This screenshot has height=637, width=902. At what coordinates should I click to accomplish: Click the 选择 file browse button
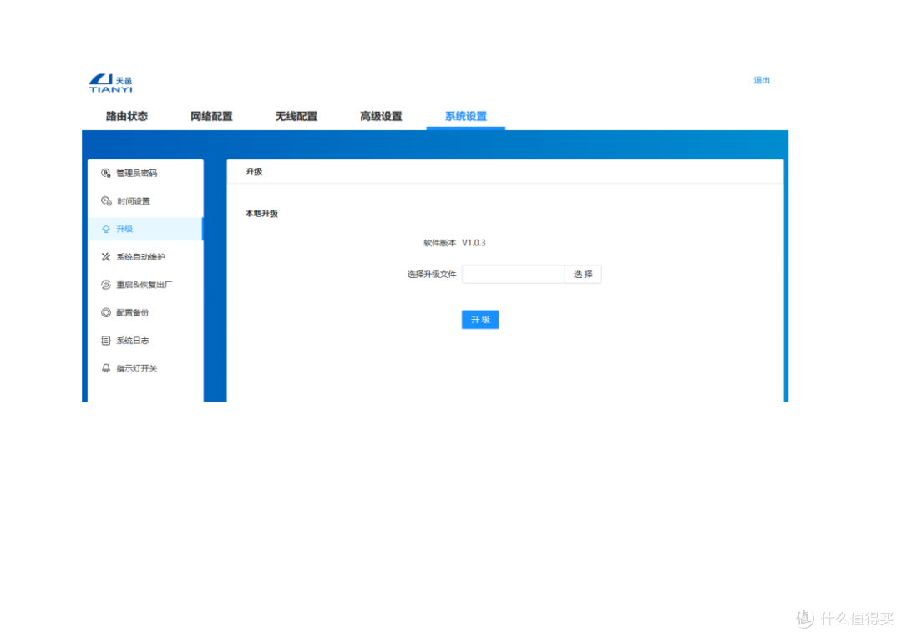tap(583, 274)
